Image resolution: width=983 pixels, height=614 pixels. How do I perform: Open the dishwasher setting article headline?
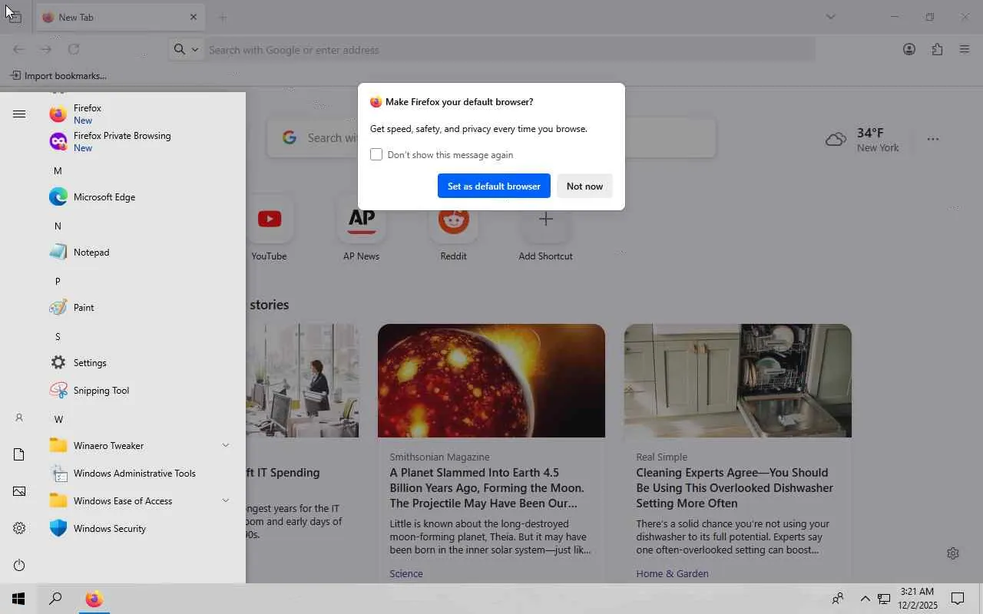click(734, 487)
